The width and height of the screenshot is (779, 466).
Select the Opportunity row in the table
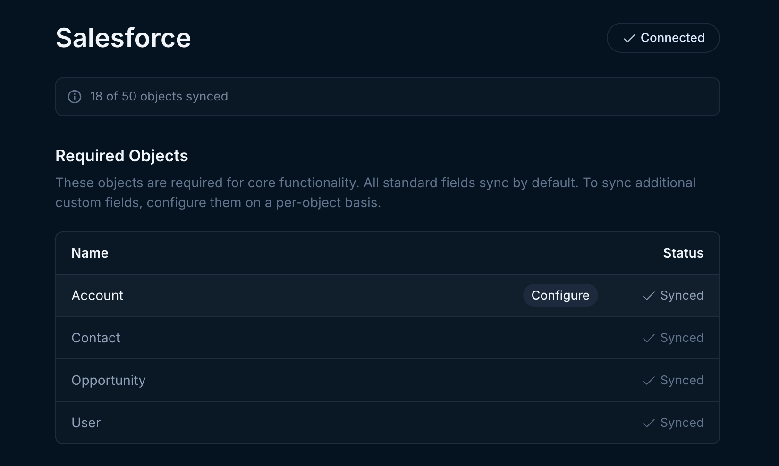coord(283,380)
